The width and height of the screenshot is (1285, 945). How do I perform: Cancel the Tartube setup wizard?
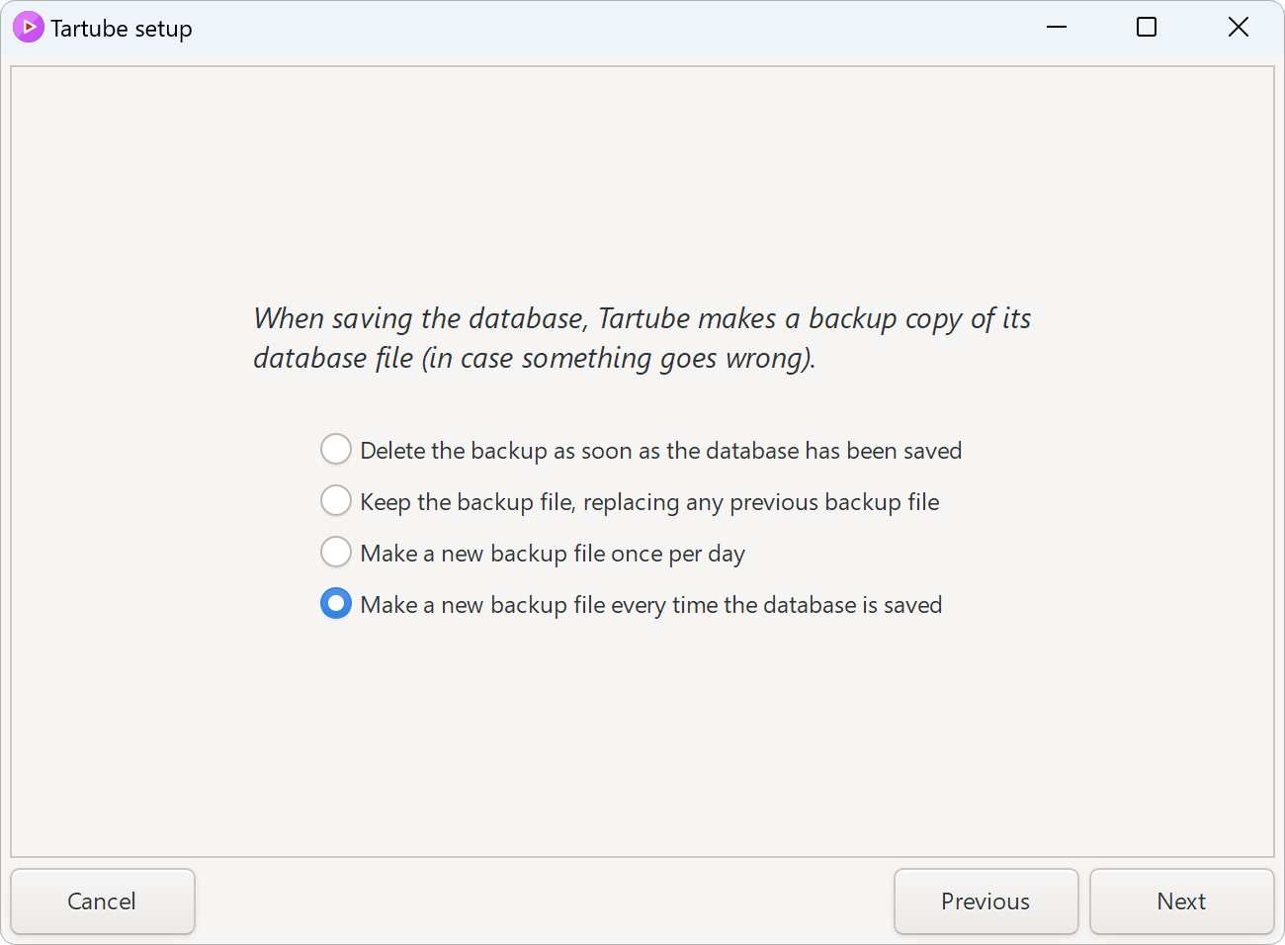point(103,902)
